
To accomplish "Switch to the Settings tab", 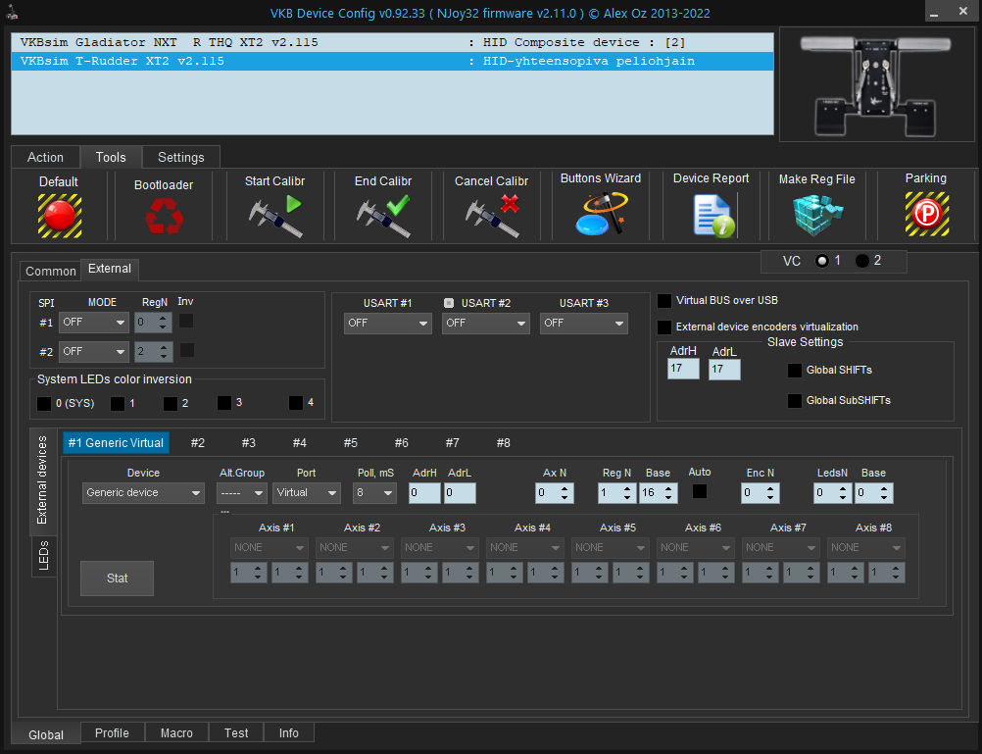I will 181,157.
